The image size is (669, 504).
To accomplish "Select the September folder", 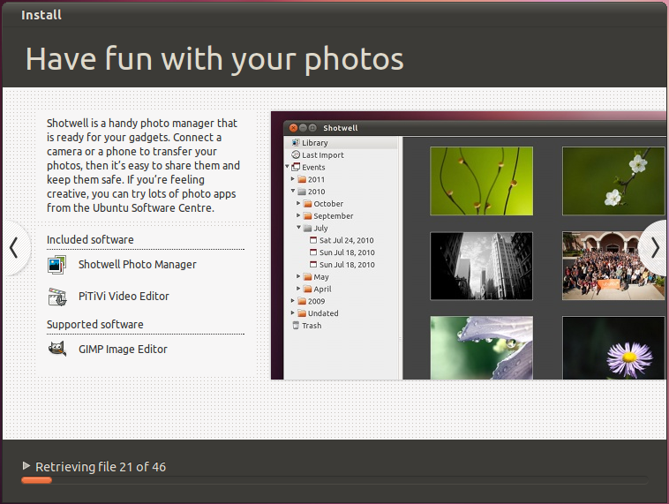I will coord(333,216).
